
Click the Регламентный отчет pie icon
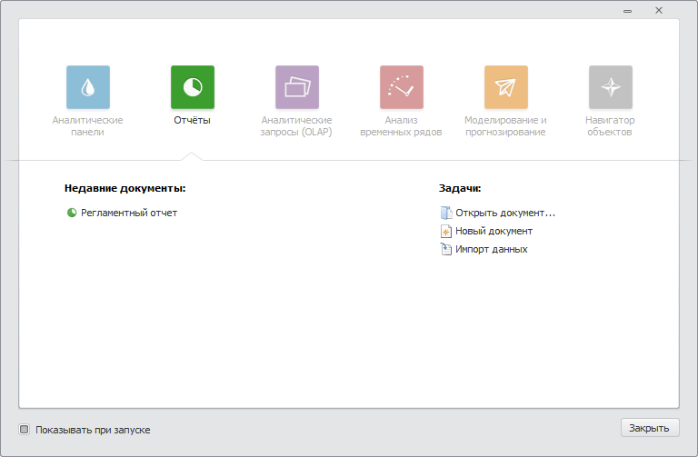tap(72, 213)
